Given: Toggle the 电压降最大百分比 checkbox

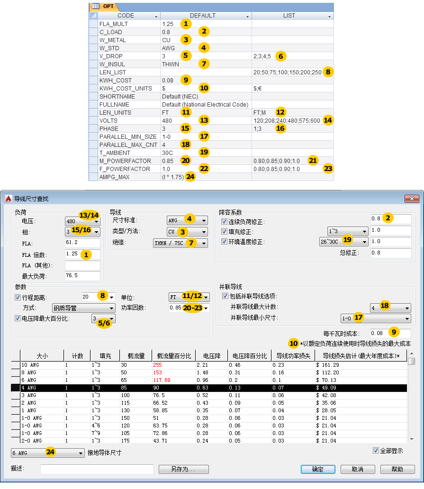Looking at the screenshot, I should (18, 318).
